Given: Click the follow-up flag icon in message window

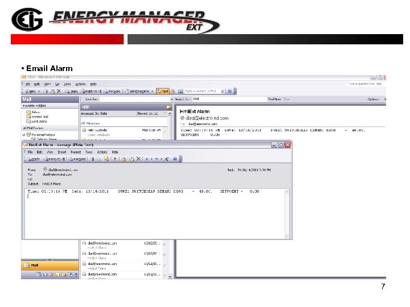Looking at the screenshot, I should coord(114,159).
